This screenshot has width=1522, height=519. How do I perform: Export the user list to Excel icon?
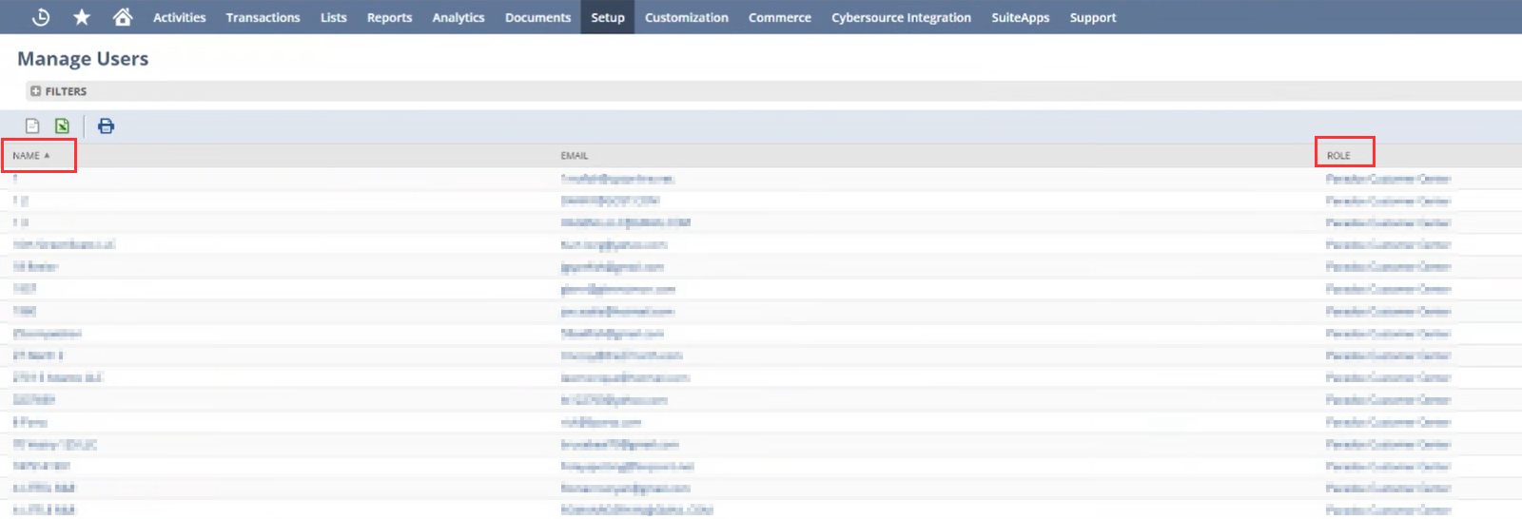point(62,125)
